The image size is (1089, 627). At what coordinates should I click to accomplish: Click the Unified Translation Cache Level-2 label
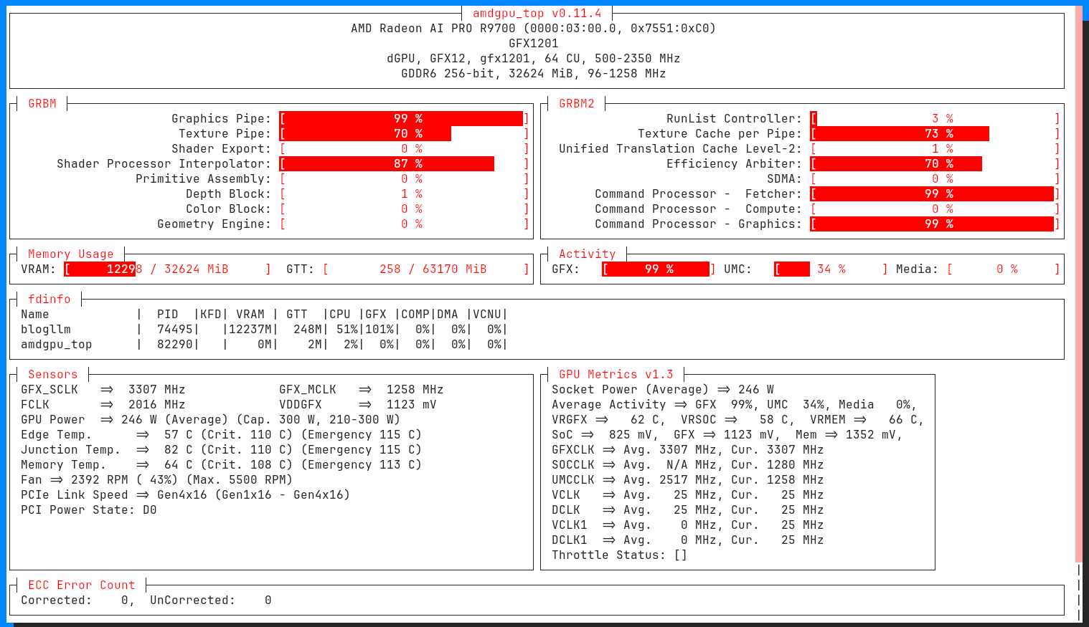tap(680, 148)
